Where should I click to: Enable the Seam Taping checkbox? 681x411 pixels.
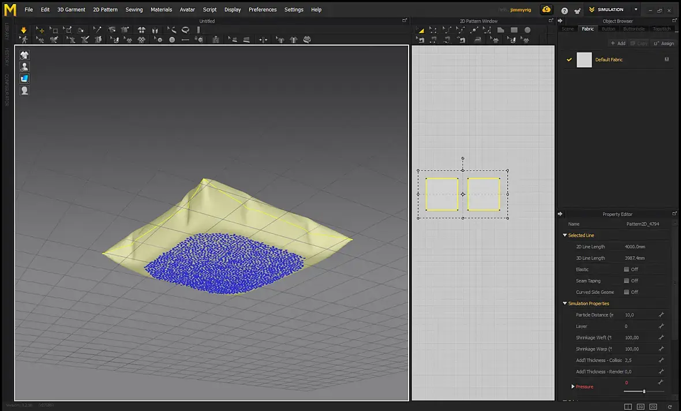(x=626, y=281)
